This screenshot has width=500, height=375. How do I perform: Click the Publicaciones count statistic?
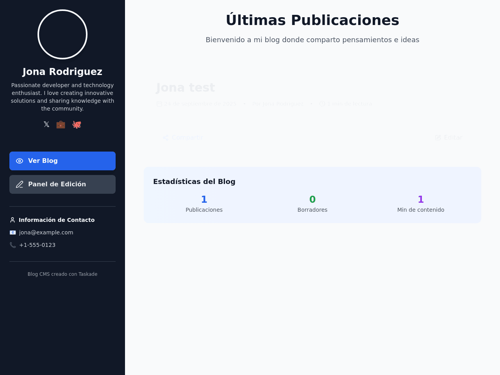[204, 204]
